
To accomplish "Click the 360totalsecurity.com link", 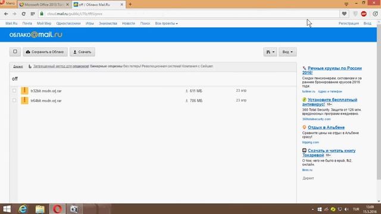I will (x=316, y=119).
